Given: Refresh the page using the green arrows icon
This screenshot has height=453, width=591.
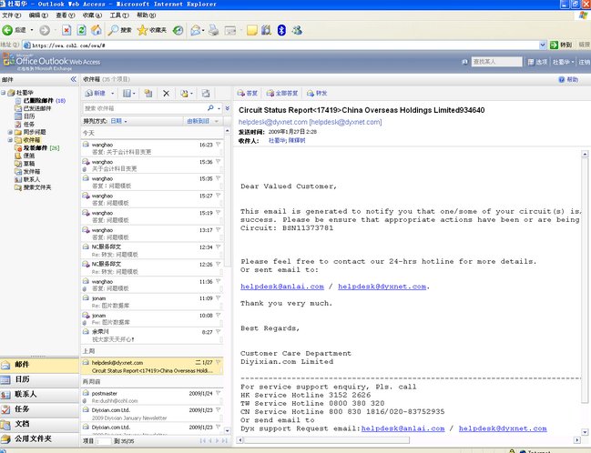Looking at the screenshot, I should tap(81, 30).
